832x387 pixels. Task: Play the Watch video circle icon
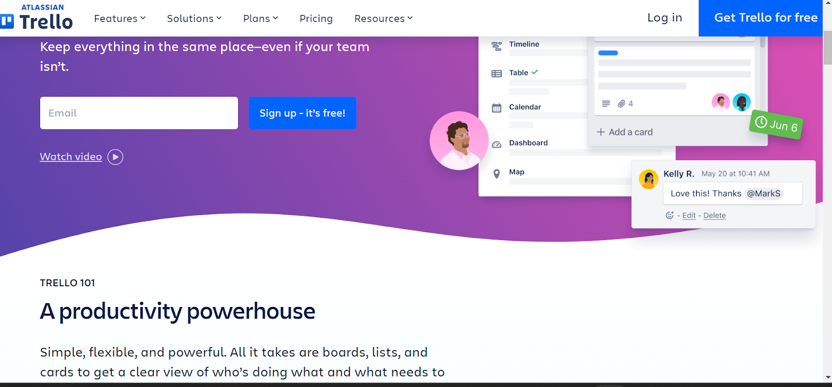coord(115,157)
